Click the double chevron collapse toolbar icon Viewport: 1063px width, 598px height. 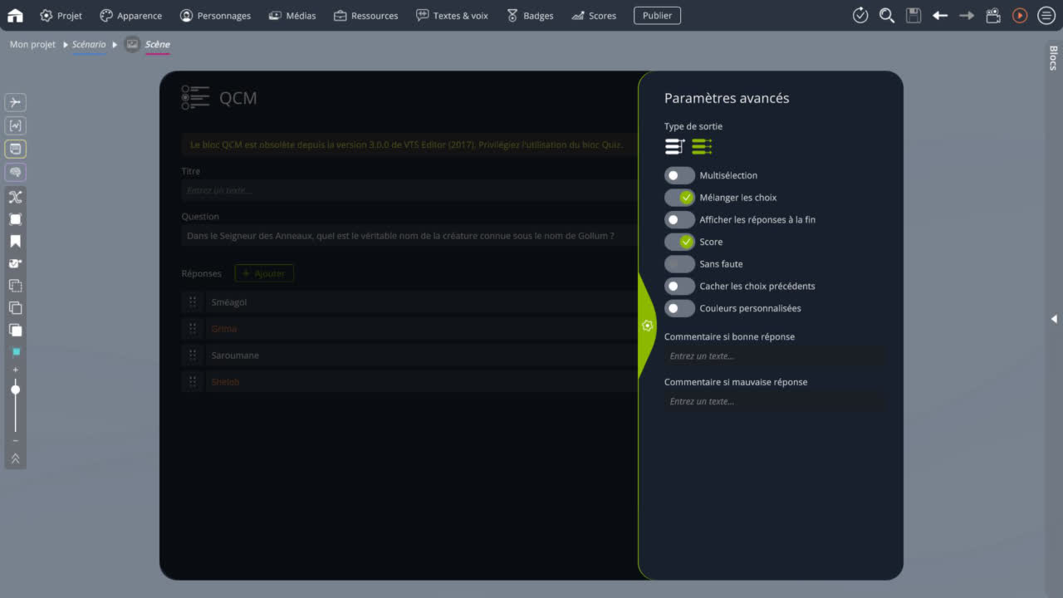point(15,458)
